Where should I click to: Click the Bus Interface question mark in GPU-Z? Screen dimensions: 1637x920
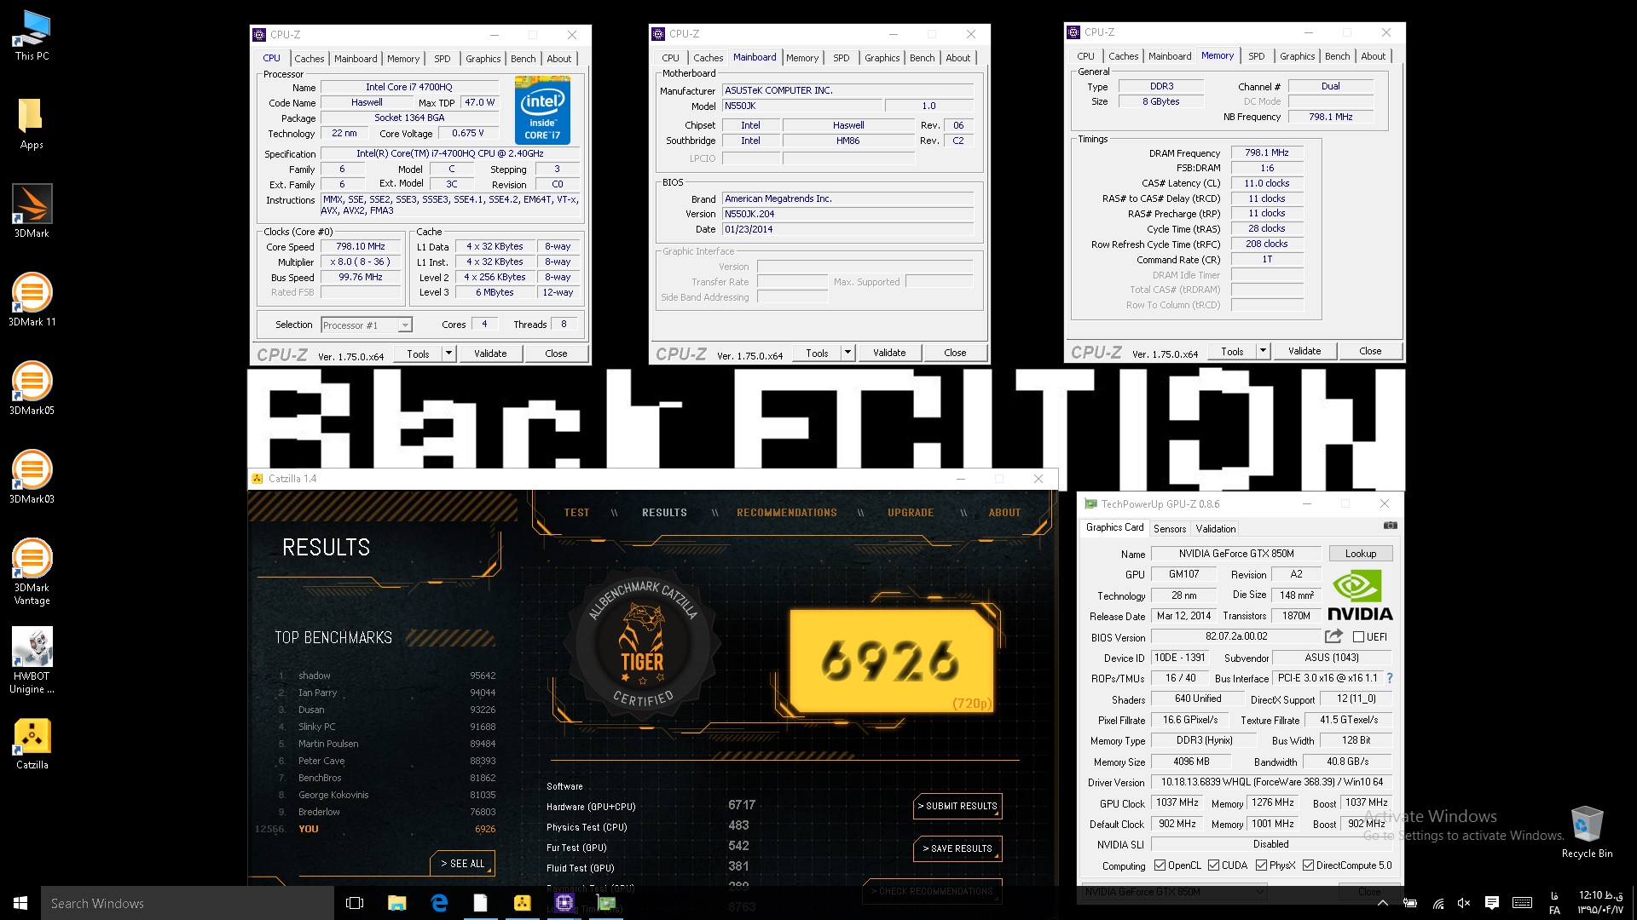coord(1390,678)
